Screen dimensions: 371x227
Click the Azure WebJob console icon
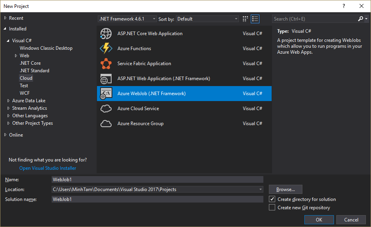[x=106, y=94]
